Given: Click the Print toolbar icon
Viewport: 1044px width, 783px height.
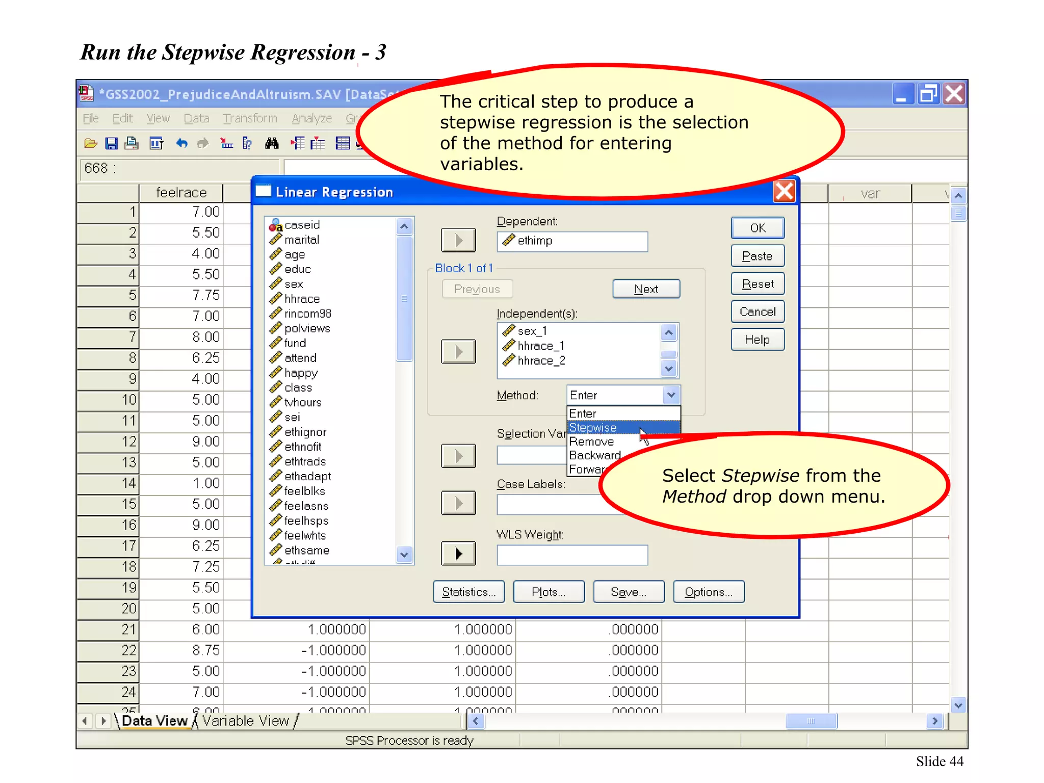Looking at the screenshot, I should click(132, 144).
